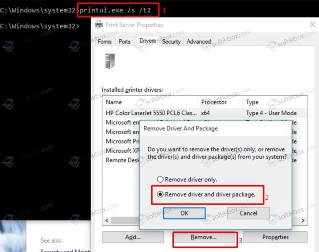Click the printer icon in Print Server Properties title
Image resolution: width=319 pixels, height=252 pixels.
99,24
